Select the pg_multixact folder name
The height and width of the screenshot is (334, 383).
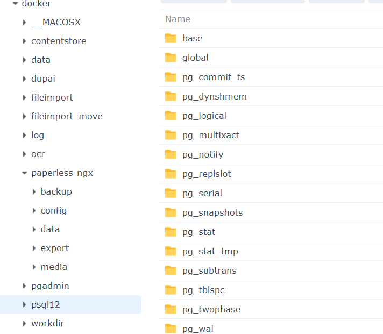coord(211,135)
